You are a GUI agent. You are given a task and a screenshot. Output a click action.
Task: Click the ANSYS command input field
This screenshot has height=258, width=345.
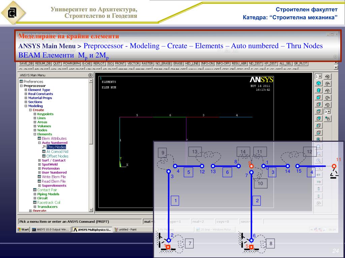(80, 222)
